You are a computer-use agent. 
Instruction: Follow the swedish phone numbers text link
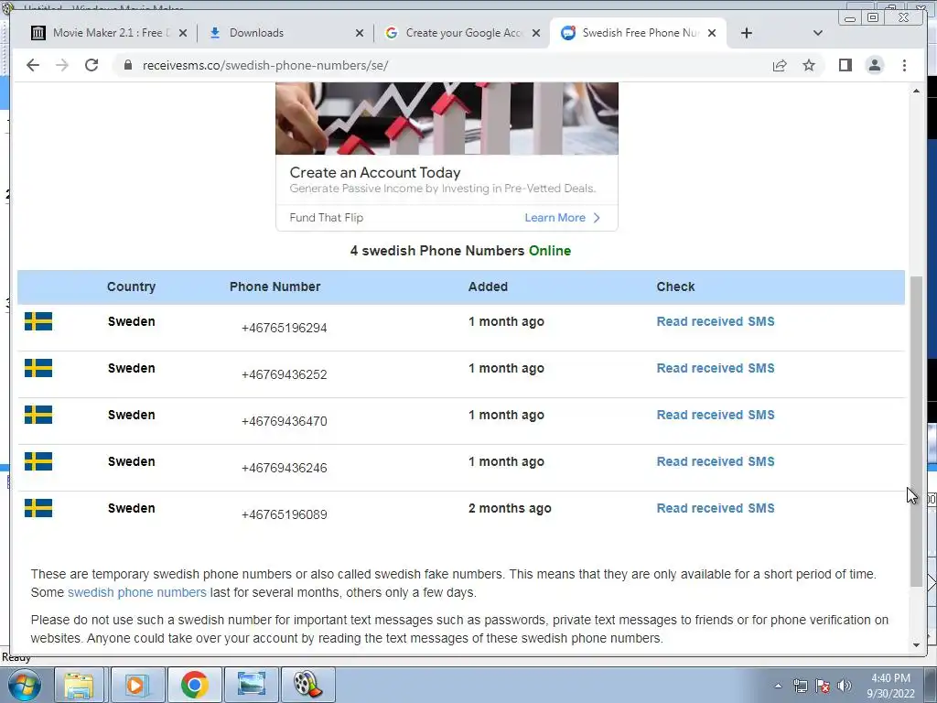[137, 592]
